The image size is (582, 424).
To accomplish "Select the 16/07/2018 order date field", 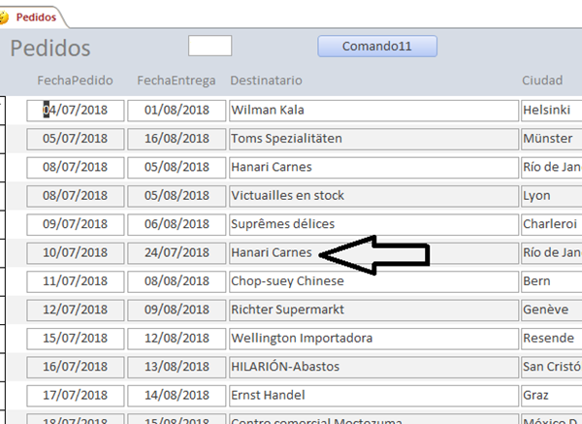I will coord(76,368).
